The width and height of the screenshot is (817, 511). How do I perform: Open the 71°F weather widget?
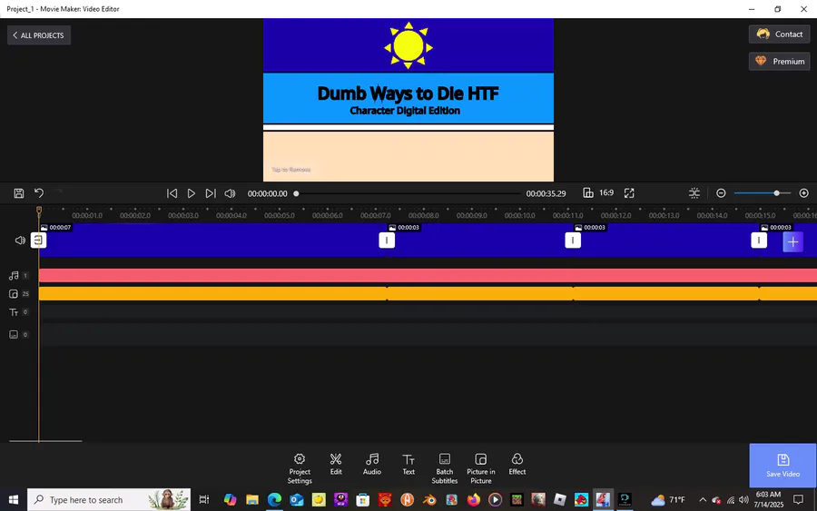pos(668,499)
